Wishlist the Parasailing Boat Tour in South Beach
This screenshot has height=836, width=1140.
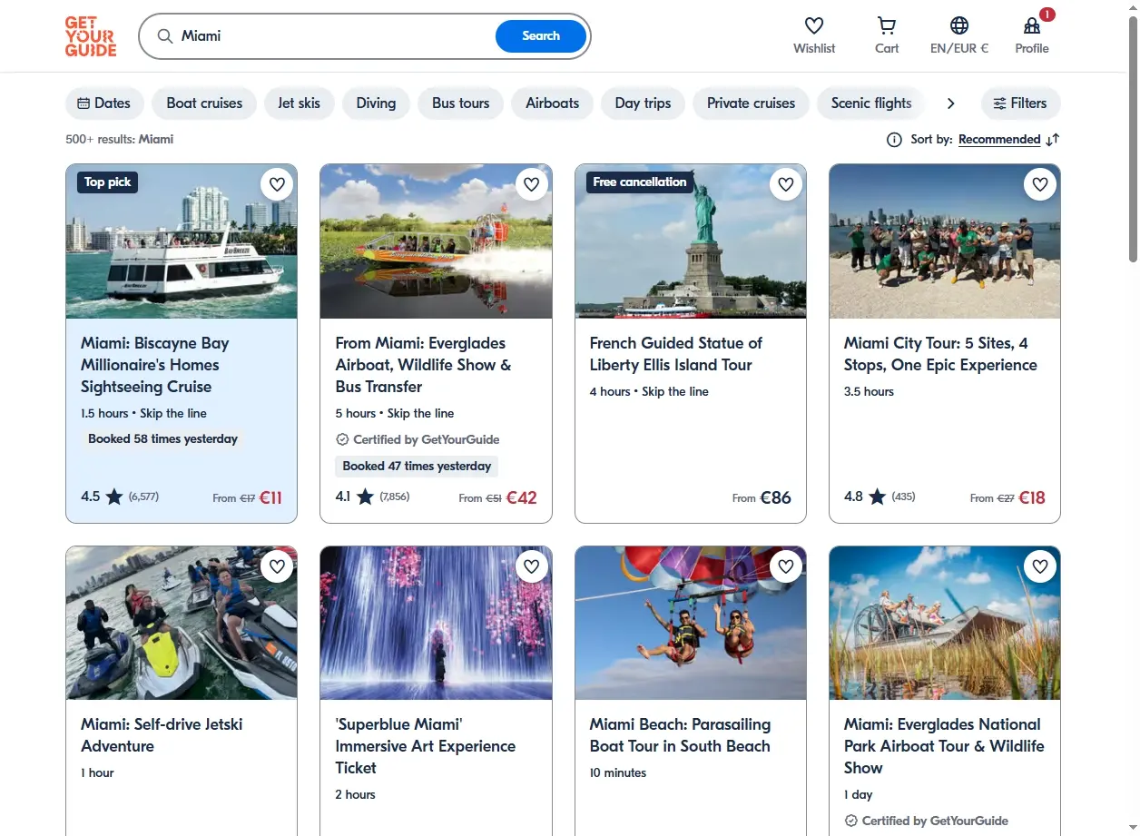pyautogui.click(x=785, y=566)
